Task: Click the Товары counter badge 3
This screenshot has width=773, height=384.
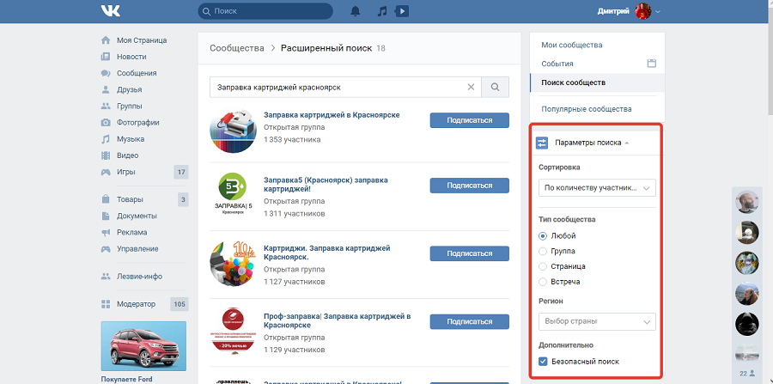Action: 183,199
